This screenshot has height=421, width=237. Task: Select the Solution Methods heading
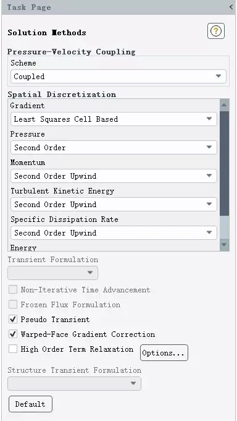coord(47,33)
